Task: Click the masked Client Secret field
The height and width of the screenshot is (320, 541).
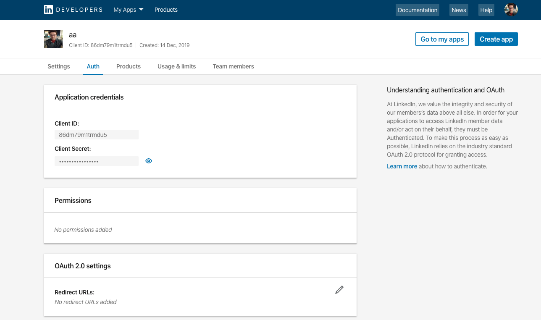Action: (97, 161)
